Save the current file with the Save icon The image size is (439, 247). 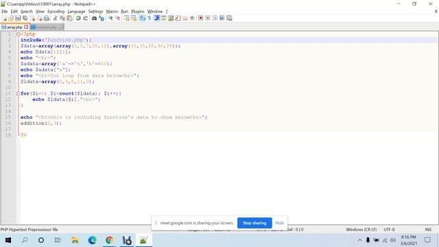click(x=18, y=19)
